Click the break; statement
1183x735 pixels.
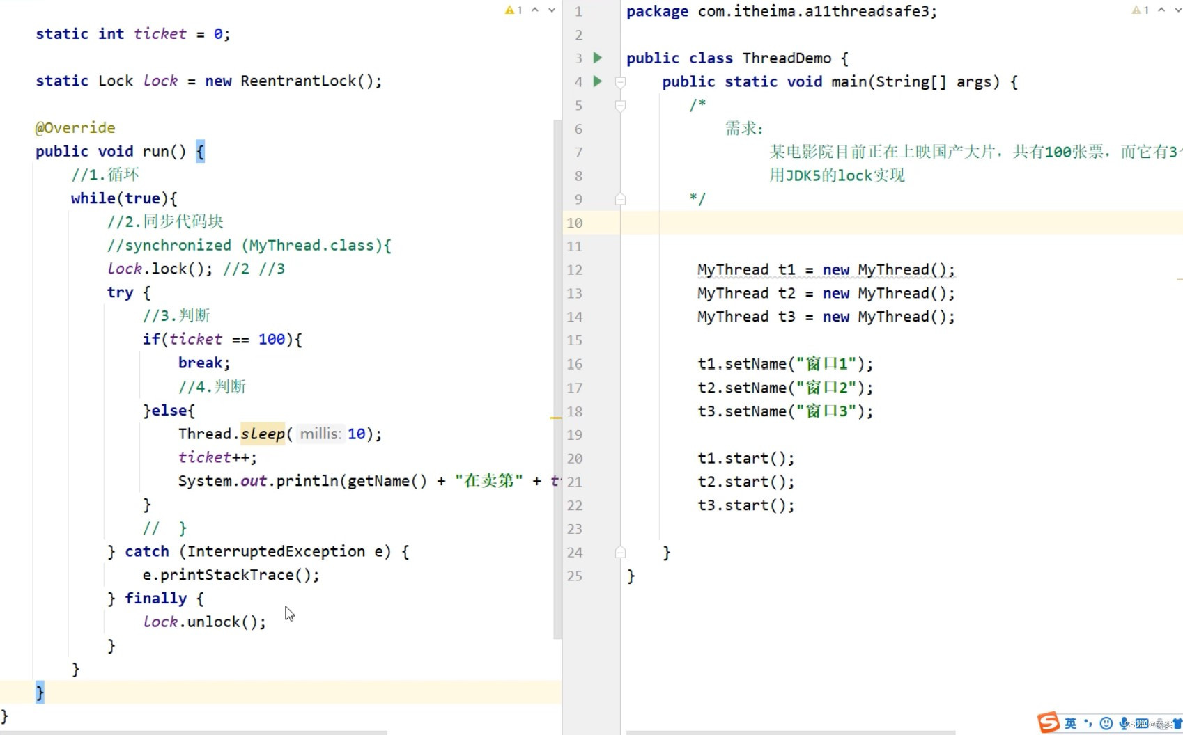(x=203, y=363)
